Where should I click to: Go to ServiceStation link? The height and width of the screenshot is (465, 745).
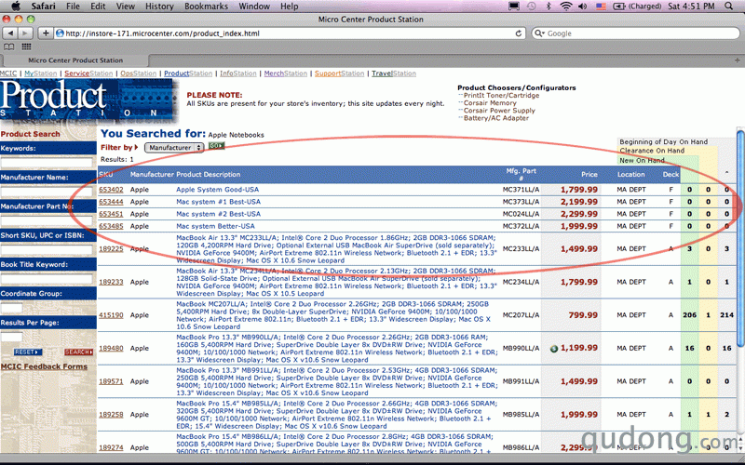[88, 73]
